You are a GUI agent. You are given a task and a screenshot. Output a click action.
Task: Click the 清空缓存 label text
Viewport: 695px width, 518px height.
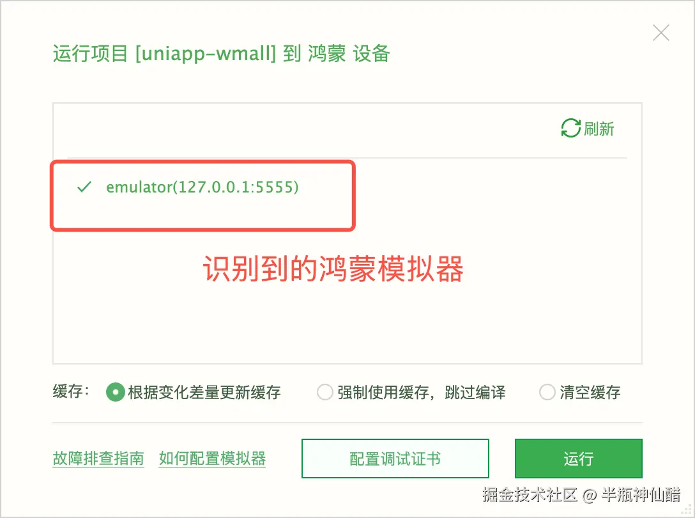tap(590, 392)
